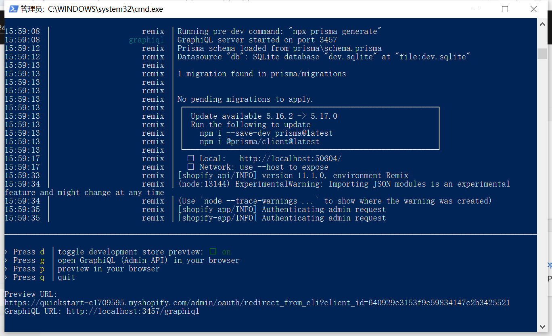
Task: Click the square marker before Network
Action: 191,167
